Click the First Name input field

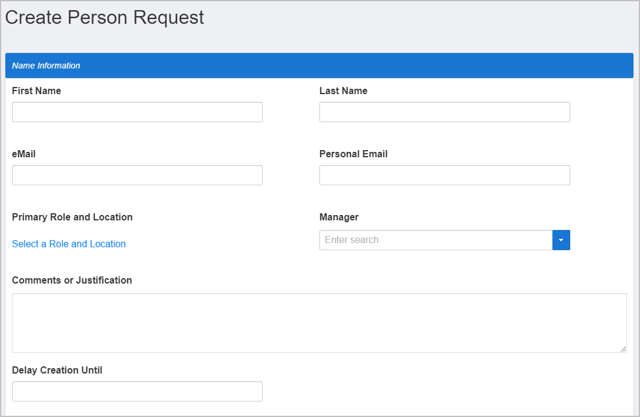pos(137,112)
